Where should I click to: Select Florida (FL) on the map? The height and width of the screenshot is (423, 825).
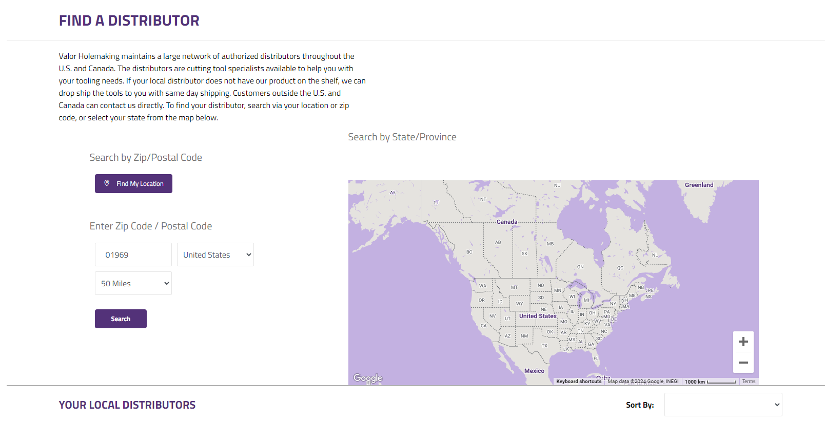point(596,358)
